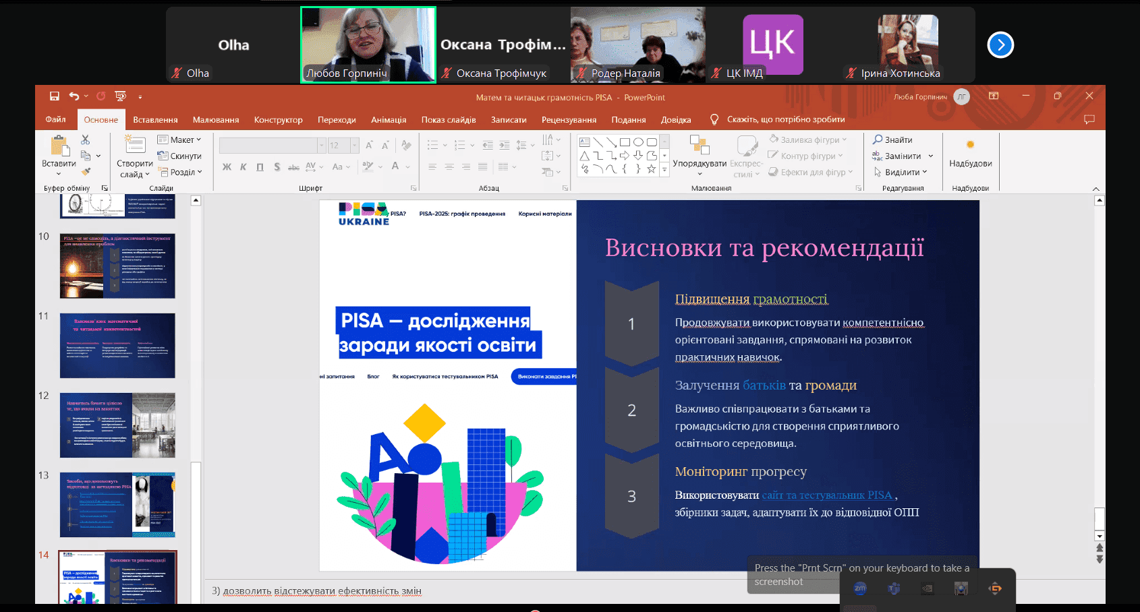Viewport: 1140px width, 612px height.
Task: Align text right in paragraph group
Action: [x=466, y=166]
